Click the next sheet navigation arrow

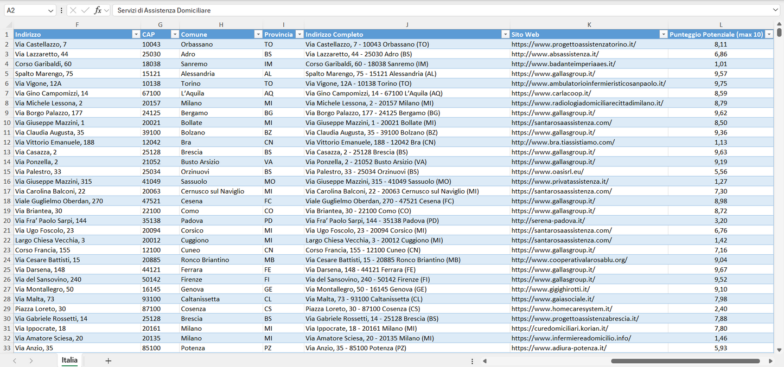click(x=31, y=360)
